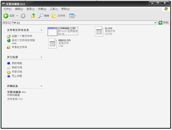
Task: Click the share folder icon
Action: point(9,47)
